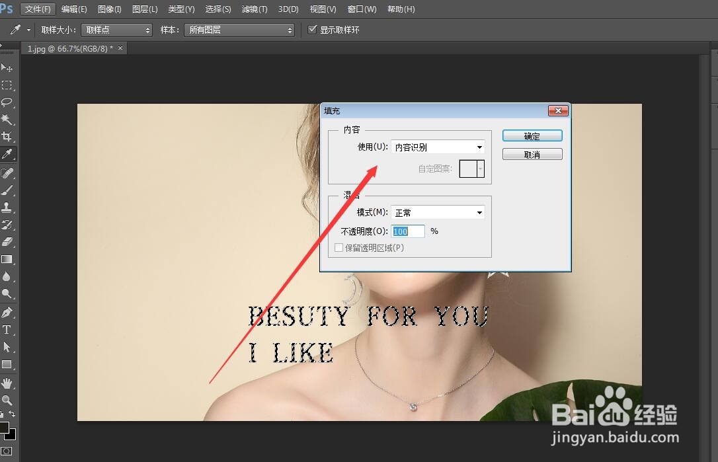Select the Gradient tool

pyautogui.click(x=7, y=260)
